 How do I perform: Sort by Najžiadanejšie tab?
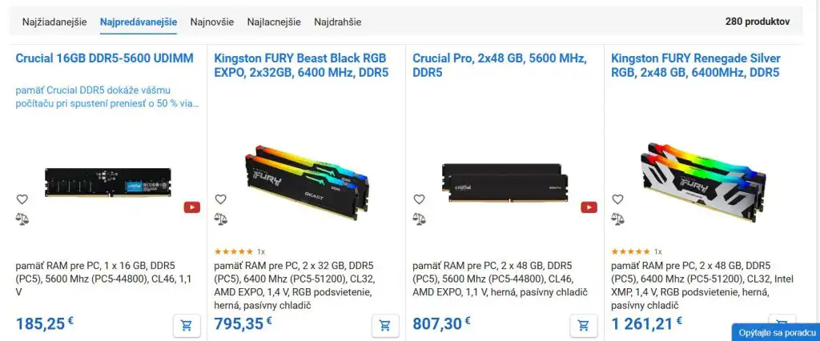(54, 22)
